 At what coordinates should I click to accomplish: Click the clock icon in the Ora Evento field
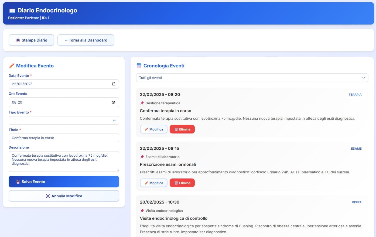[x=114, y=102]
